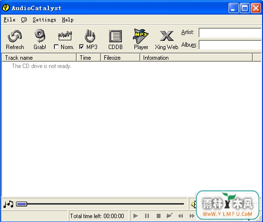
Task: Open the Help menu
Action: (67, 19)
